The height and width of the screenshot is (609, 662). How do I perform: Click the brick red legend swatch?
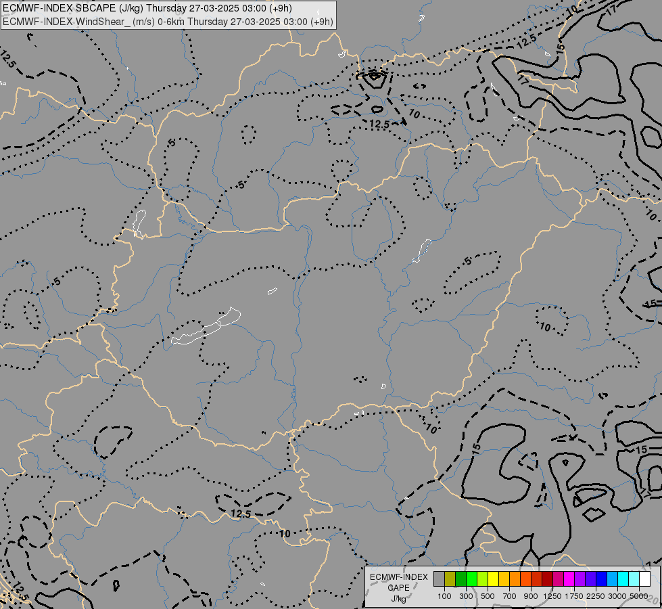[537, 579]
